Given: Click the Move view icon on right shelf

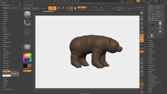Looking at the screenshot, I should coord(142,63).
